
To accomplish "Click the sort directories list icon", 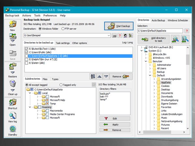I will click(93, 76).
